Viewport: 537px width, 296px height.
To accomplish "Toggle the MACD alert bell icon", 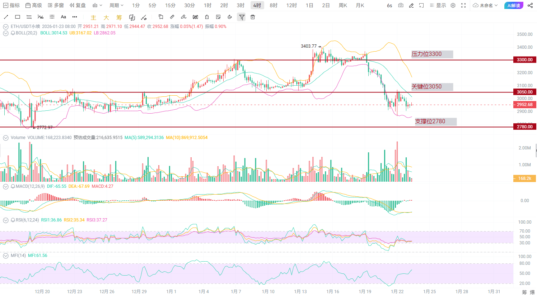I will [x=13, y=186].
